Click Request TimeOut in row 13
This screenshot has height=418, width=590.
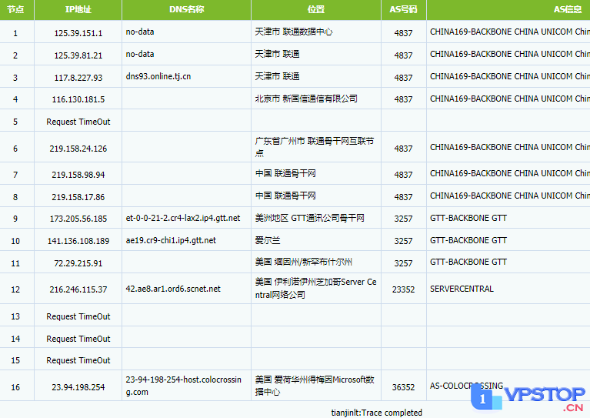78,316
